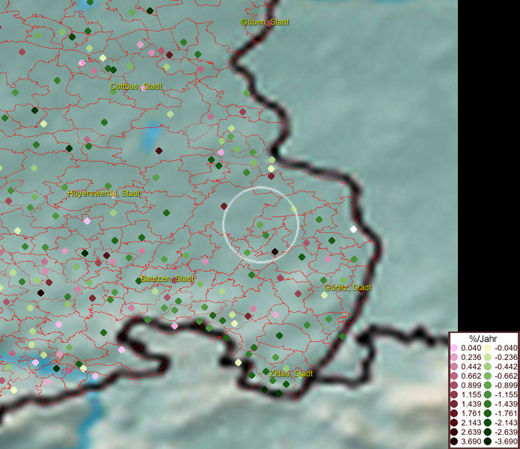Click the Cottbus, Stadt map label

click(136, 87)
